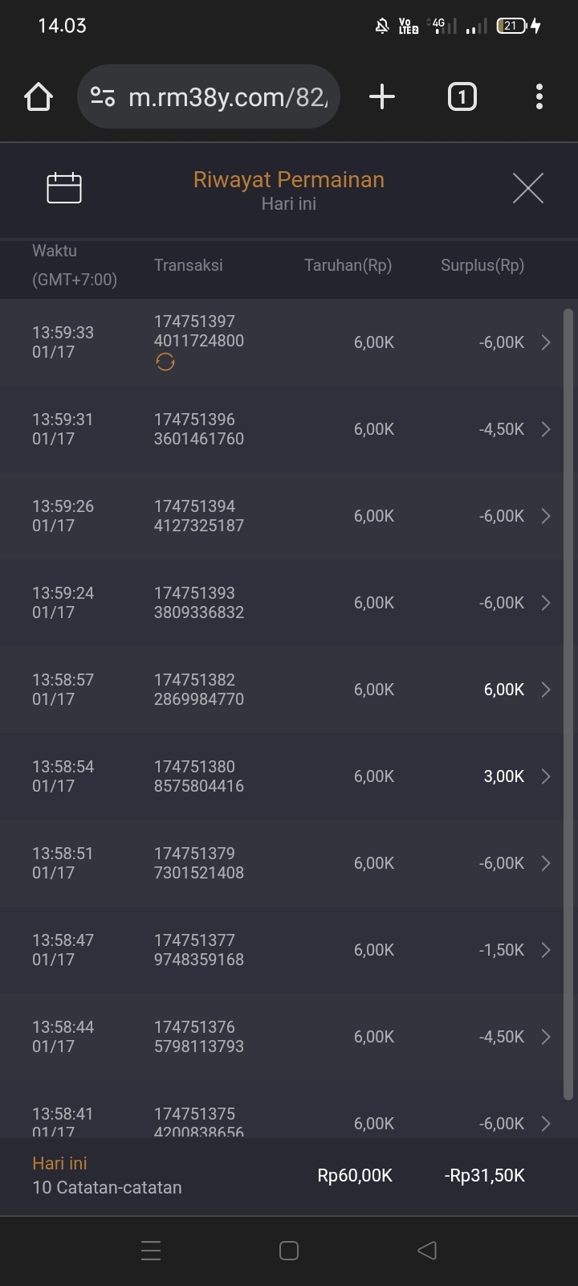Open site info icon in address bar
The height and width of the screenshot is (1286, 578).
click(x=103, y=97)
